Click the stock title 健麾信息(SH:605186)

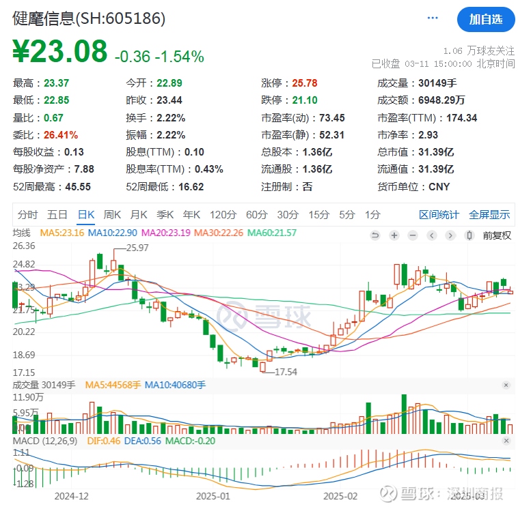click(89, 18)
